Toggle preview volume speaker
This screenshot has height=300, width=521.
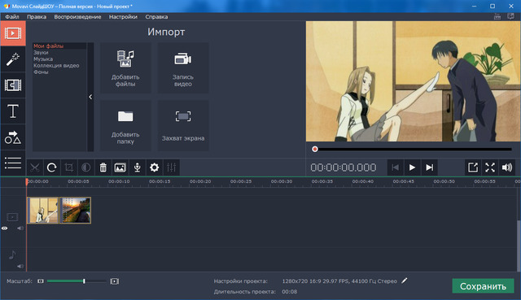(507, 167)
